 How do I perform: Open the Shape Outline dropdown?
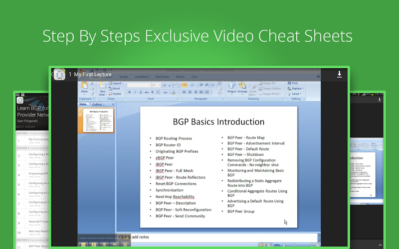271,89
